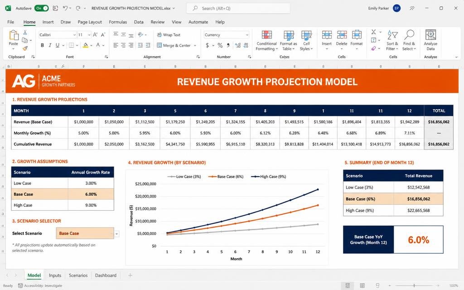Viewport: 464px width, 290px height.
Task: Open the Cell Styles gallery
Action: 306,40
